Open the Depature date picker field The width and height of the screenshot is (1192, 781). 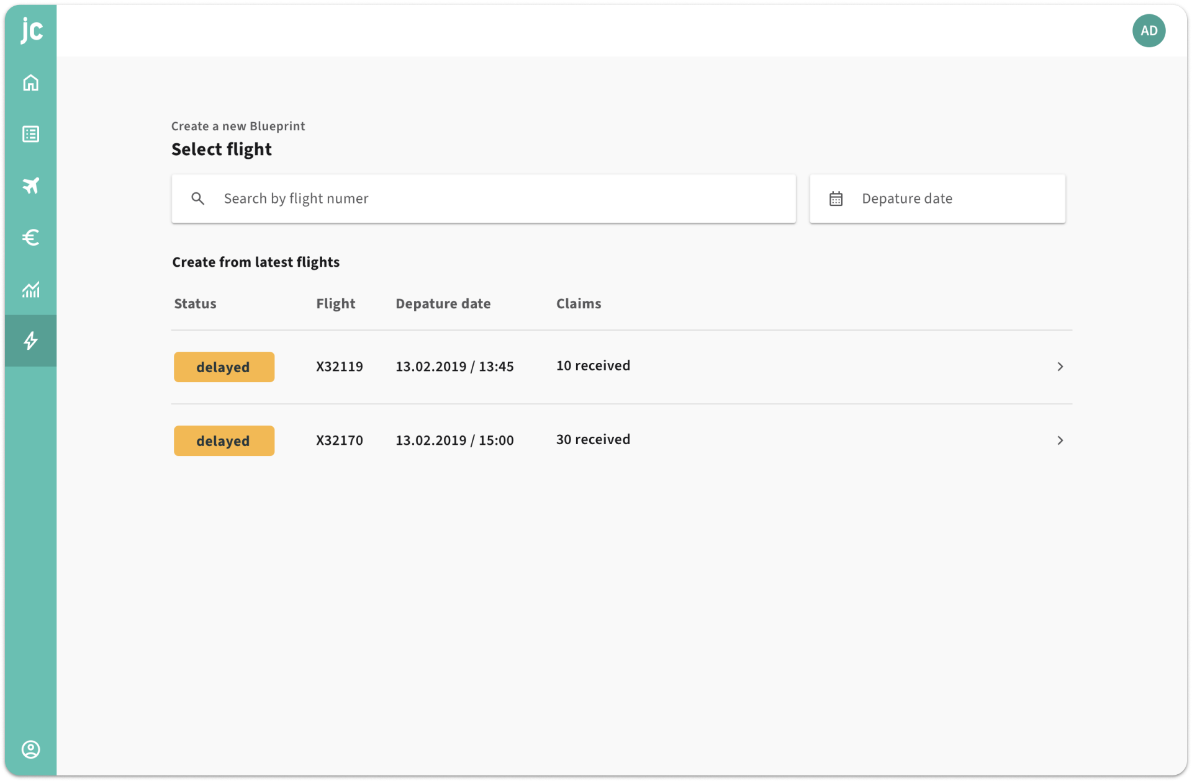(950, 199)
